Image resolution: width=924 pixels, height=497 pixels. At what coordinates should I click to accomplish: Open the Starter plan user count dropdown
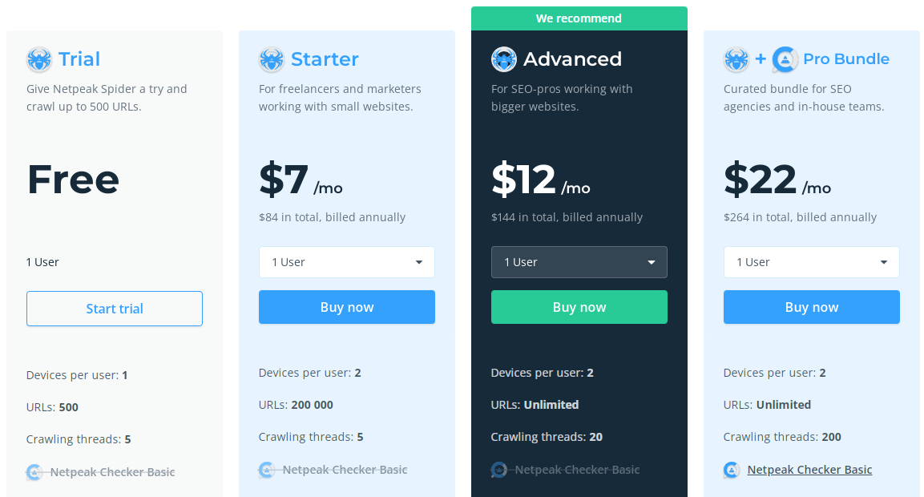[346, 262]
